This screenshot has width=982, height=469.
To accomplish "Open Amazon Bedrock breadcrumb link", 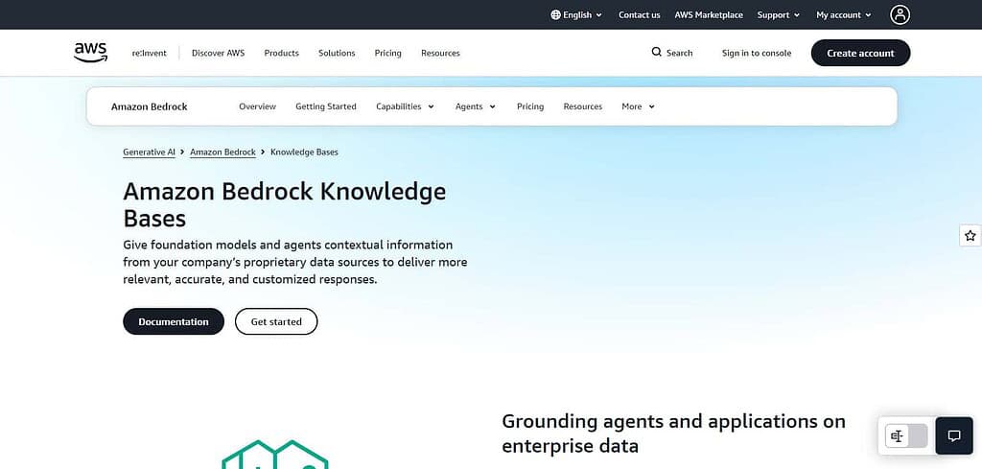I will pyautogui.click(x=222, y=152).
